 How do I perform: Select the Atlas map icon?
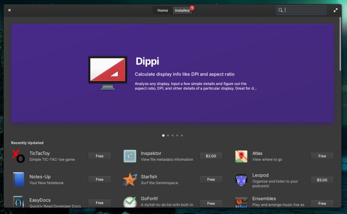click(x=241, y=156)
